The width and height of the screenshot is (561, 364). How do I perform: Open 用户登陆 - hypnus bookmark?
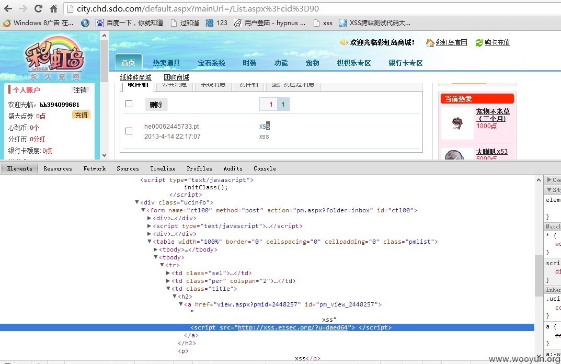pyautogui.click(x=270, y=23)
